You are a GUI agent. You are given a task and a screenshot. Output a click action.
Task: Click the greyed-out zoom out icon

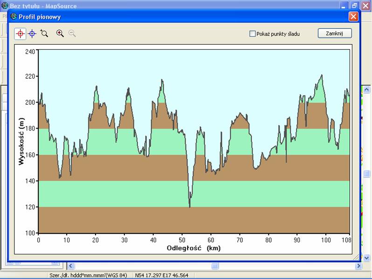tap(72, 34)
